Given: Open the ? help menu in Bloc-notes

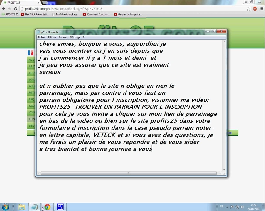Looking at the screenshot, I should point(83,37).
